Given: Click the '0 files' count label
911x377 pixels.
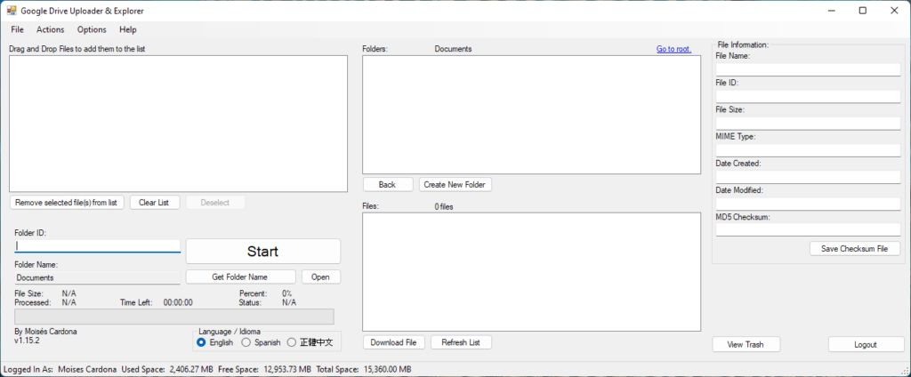Looking at the screenshot, I should point(444,207).
